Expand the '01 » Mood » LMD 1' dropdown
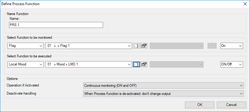Screen dimensions: 250x112 (89, 64)
